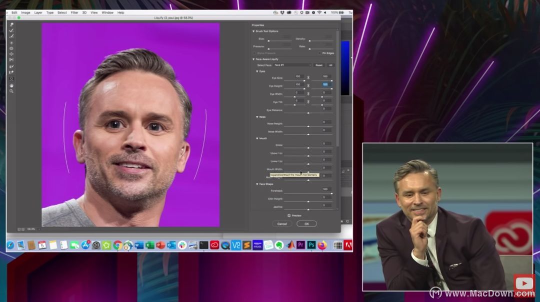Open the Help menu
This screenshot has height=302, width=540.
[120, 12]
